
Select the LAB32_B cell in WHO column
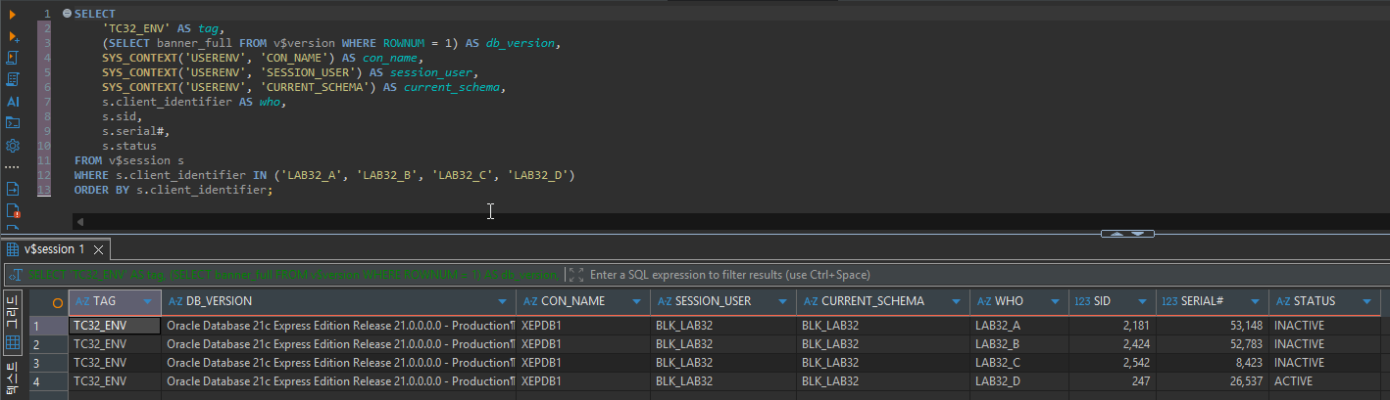[1018, 344]
